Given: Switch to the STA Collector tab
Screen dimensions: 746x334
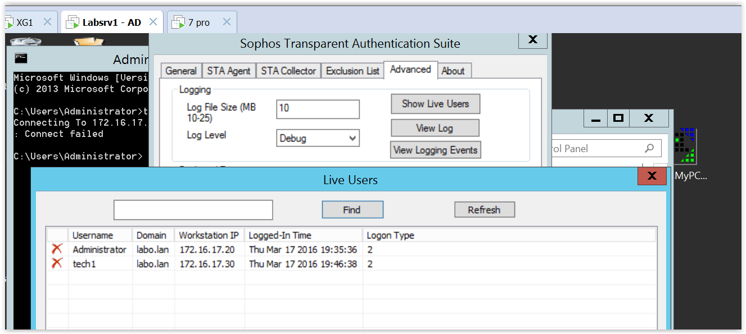Looking at the screenshot, I should (288, 71).
